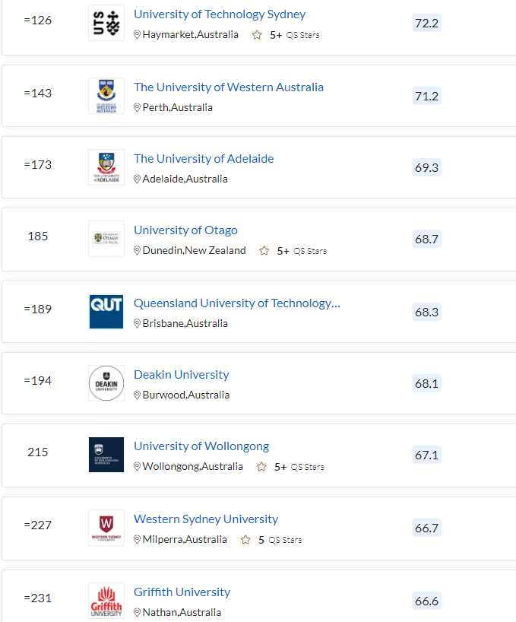Visit the University of Otago link
Screen dimensions: 516x622
(x=185, y=230)
